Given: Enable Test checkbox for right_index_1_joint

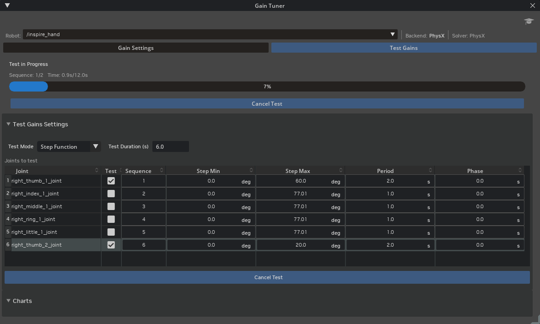Looking at the screenshot, I should [111, 194].
